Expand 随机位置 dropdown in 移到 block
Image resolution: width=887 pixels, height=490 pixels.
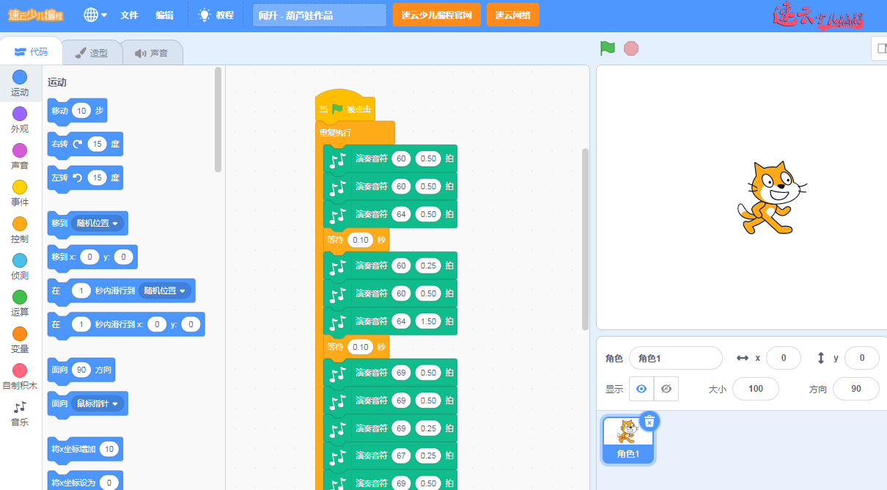coord(99,223)
